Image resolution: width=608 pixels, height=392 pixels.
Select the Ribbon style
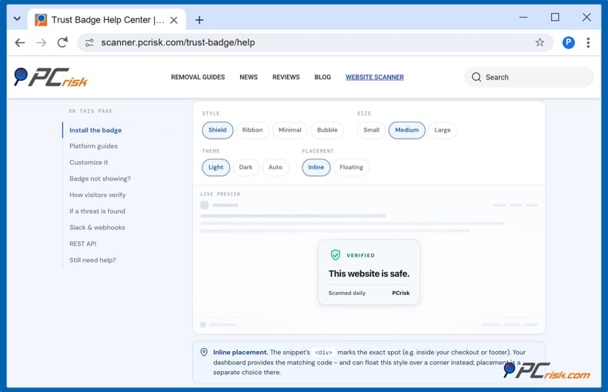pos(252,130)
